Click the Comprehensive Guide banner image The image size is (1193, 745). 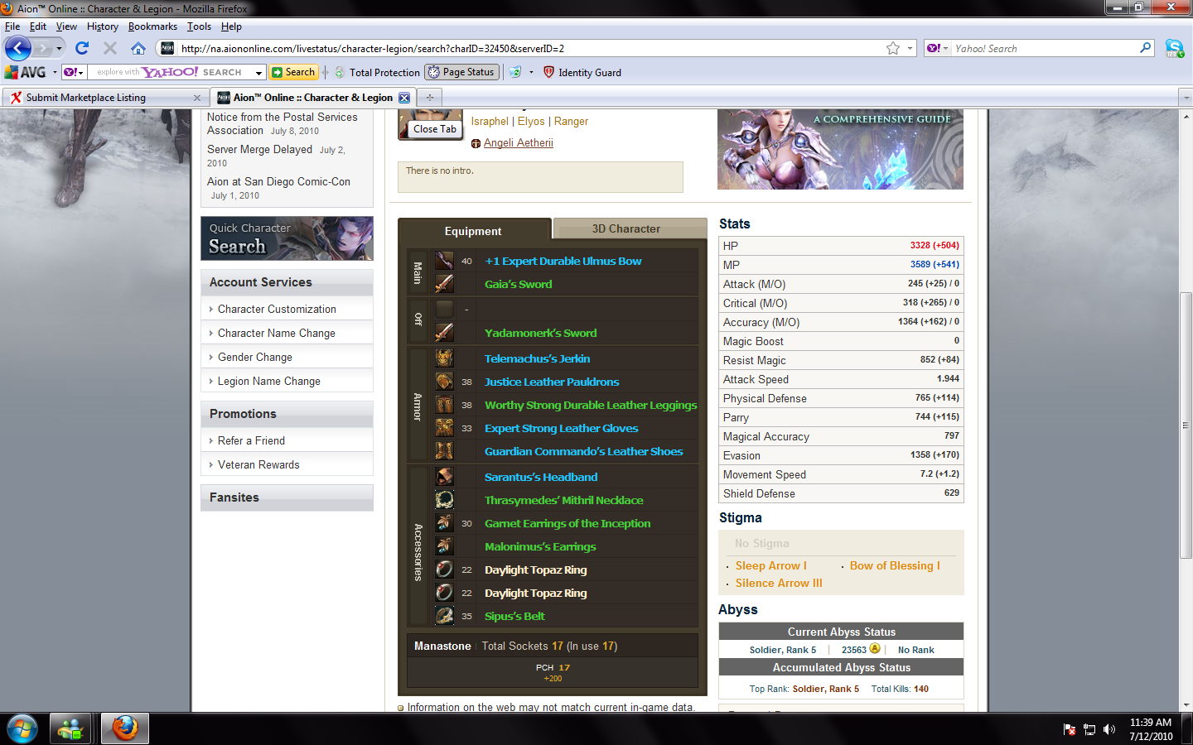pos(840,149)
